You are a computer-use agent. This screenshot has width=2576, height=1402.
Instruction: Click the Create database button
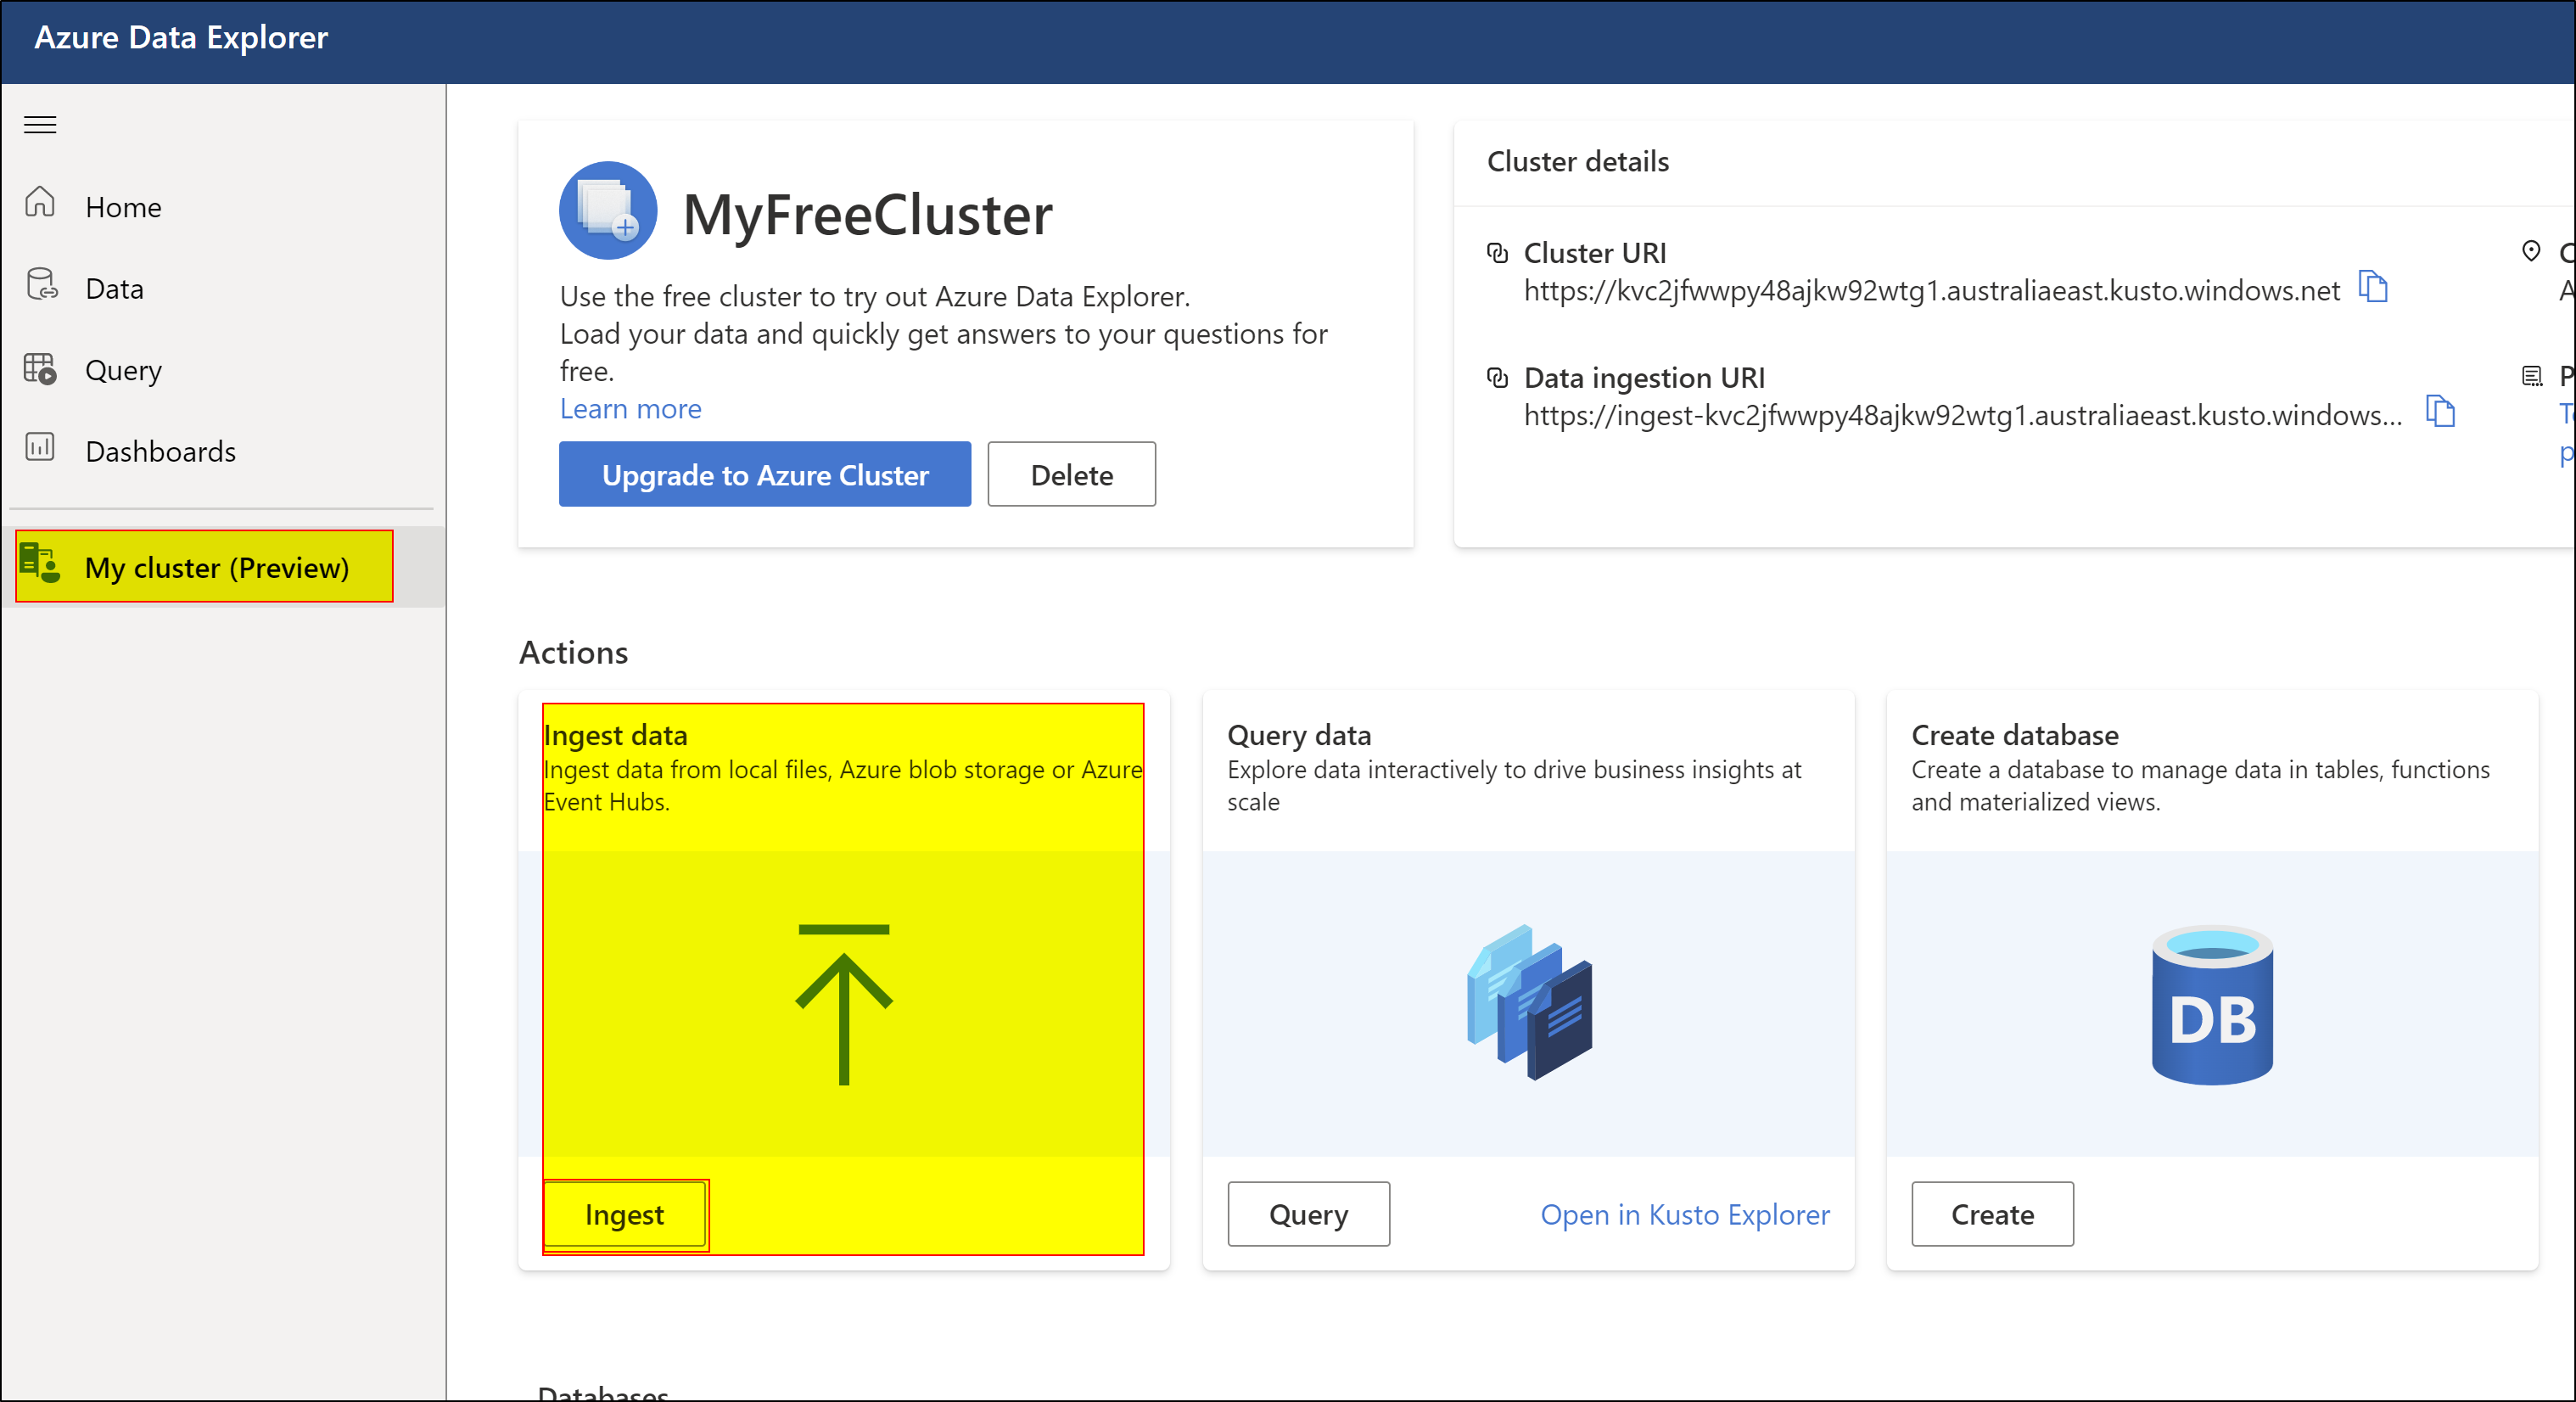tap(1993, 1215)
